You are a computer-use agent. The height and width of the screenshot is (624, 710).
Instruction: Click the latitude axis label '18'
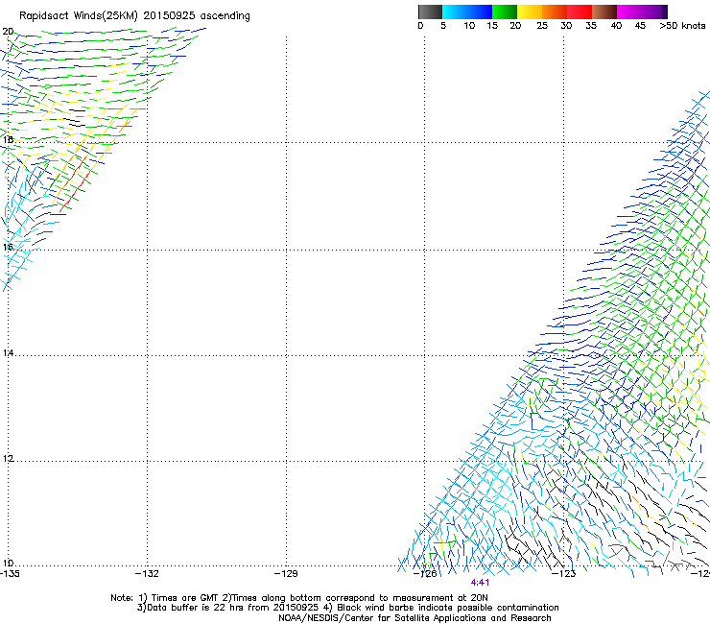(8, 139)
